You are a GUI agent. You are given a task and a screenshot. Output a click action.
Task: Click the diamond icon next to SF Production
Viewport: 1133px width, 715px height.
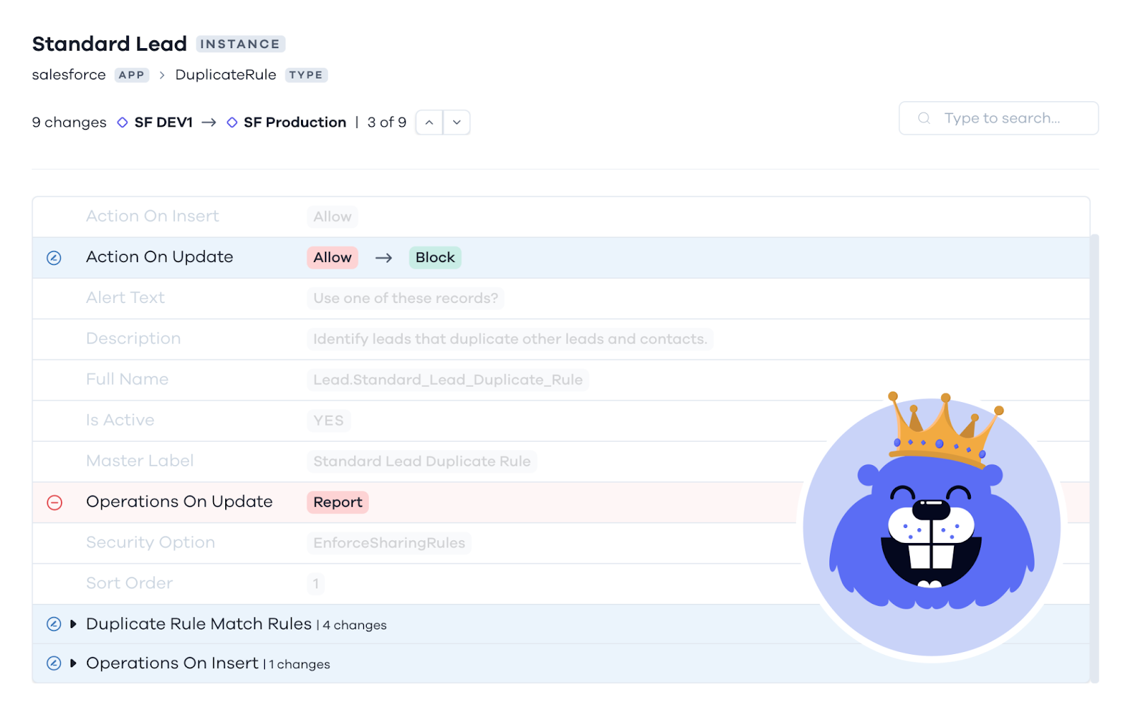232,122
